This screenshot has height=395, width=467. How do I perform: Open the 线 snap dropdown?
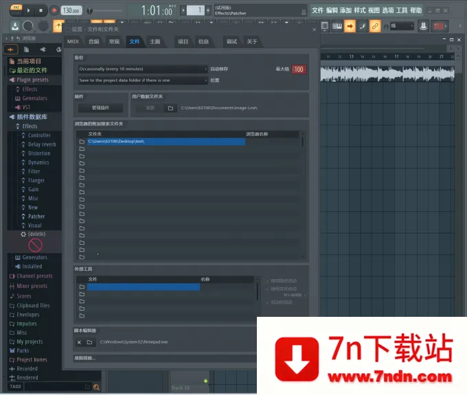[402, 26]
